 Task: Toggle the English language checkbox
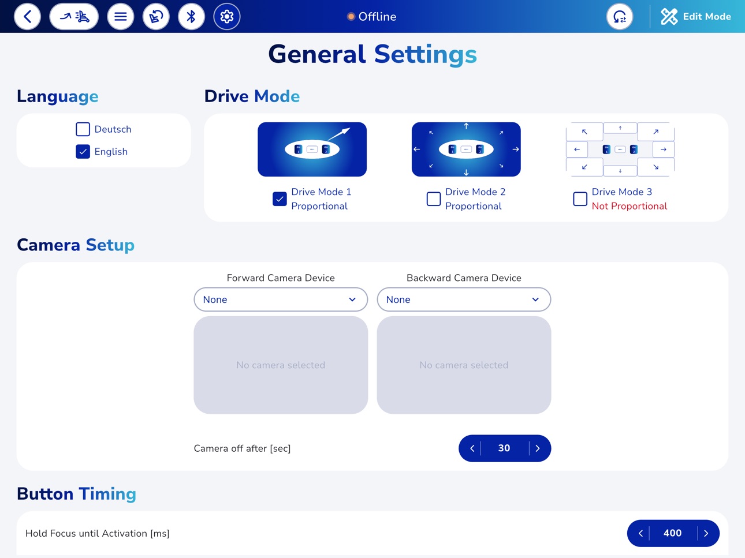[83, 152]
